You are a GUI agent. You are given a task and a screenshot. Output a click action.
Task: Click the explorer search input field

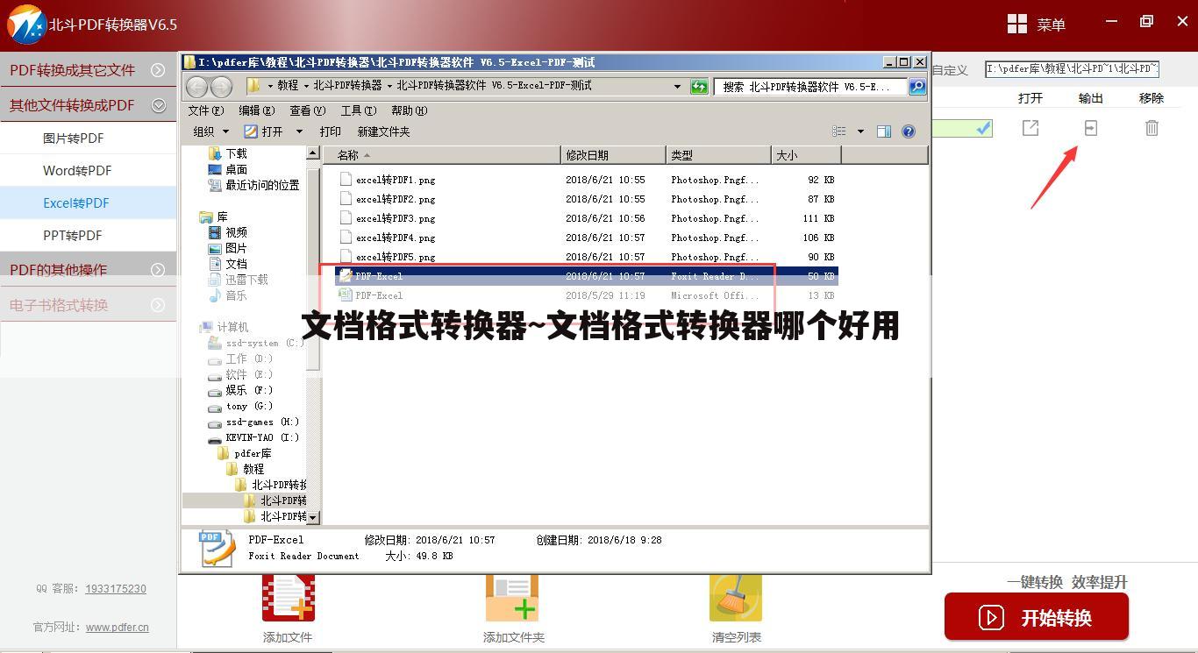click(811, 86)
